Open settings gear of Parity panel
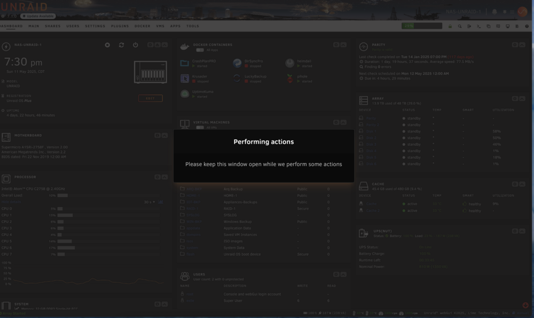Screen dimensions: 534x318 (x=515, y=45)
